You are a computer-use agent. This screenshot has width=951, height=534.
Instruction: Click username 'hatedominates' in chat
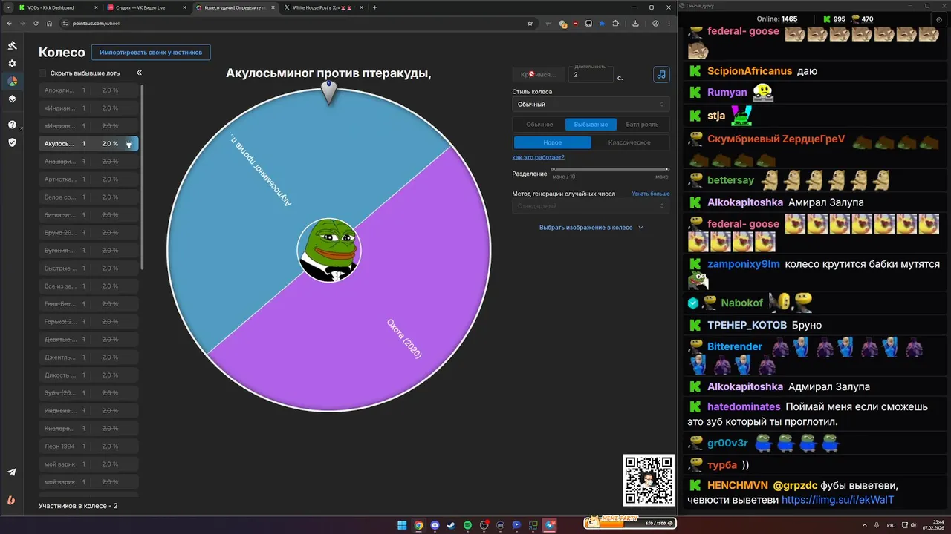click(744, 406)
